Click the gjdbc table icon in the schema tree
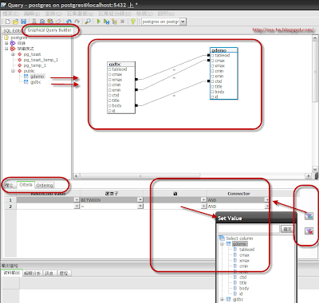 point(26,82)
